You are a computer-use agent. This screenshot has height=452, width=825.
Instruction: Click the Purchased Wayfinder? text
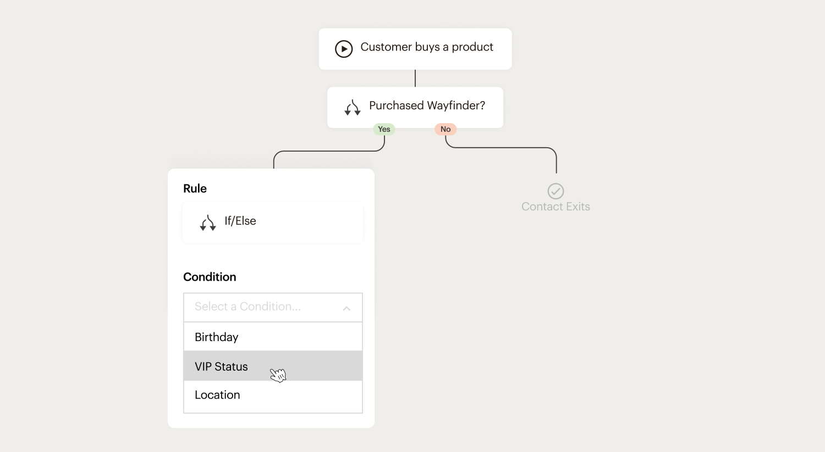coord(427,105)
